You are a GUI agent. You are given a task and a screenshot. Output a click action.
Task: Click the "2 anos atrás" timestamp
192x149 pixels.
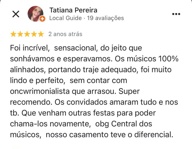[x=65, y=34]
